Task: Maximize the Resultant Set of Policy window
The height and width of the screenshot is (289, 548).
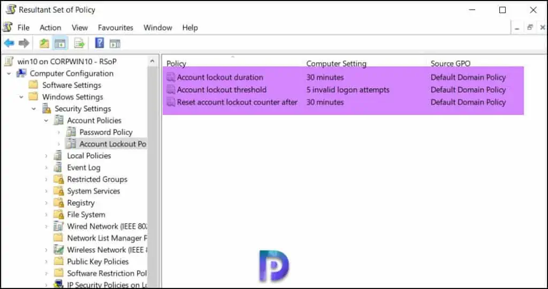Action: [503, 10]
